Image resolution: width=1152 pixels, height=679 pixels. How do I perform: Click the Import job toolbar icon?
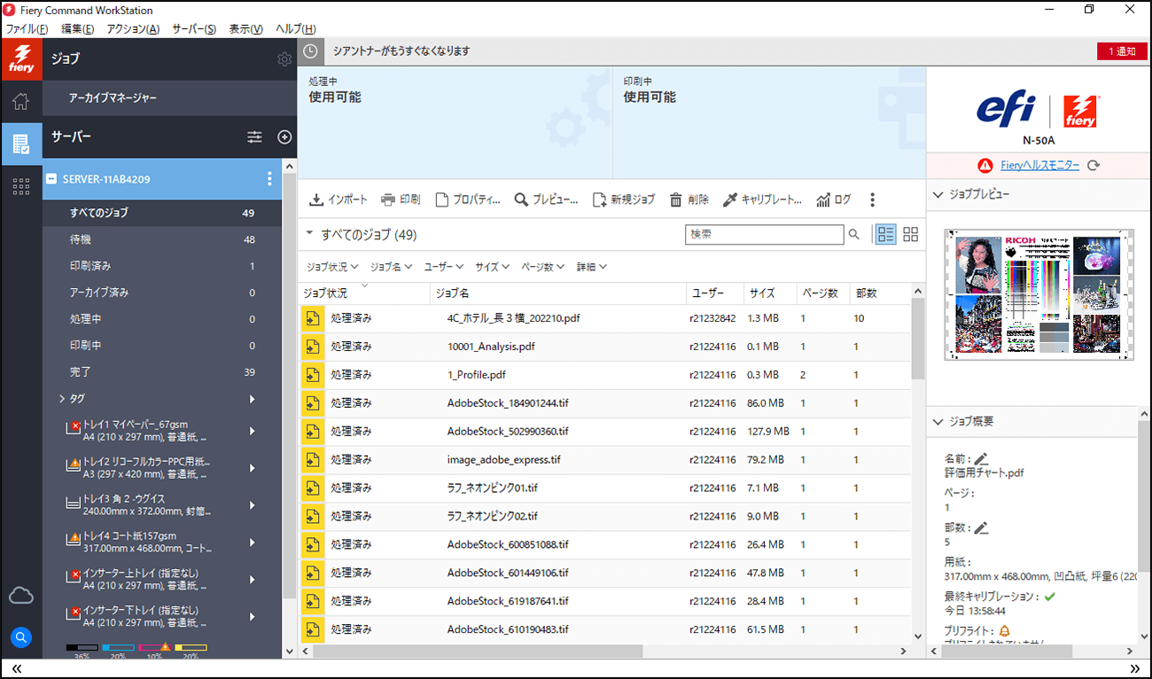click(316, 200)
